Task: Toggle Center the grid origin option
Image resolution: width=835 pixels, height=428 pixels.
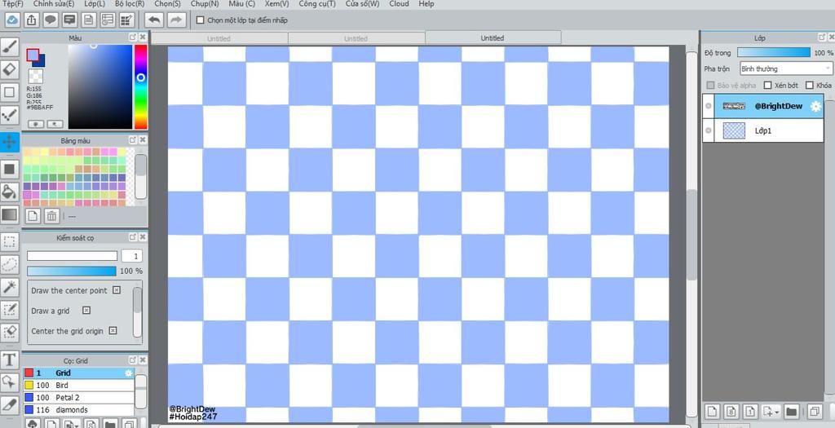Action: tap(113, 331)
